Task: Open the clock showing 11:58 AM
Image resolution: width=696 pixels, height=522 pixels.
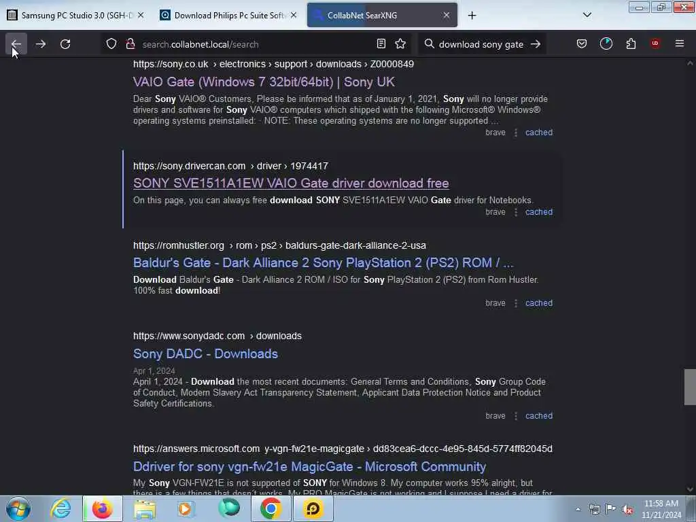Action: tap(661, 509)
